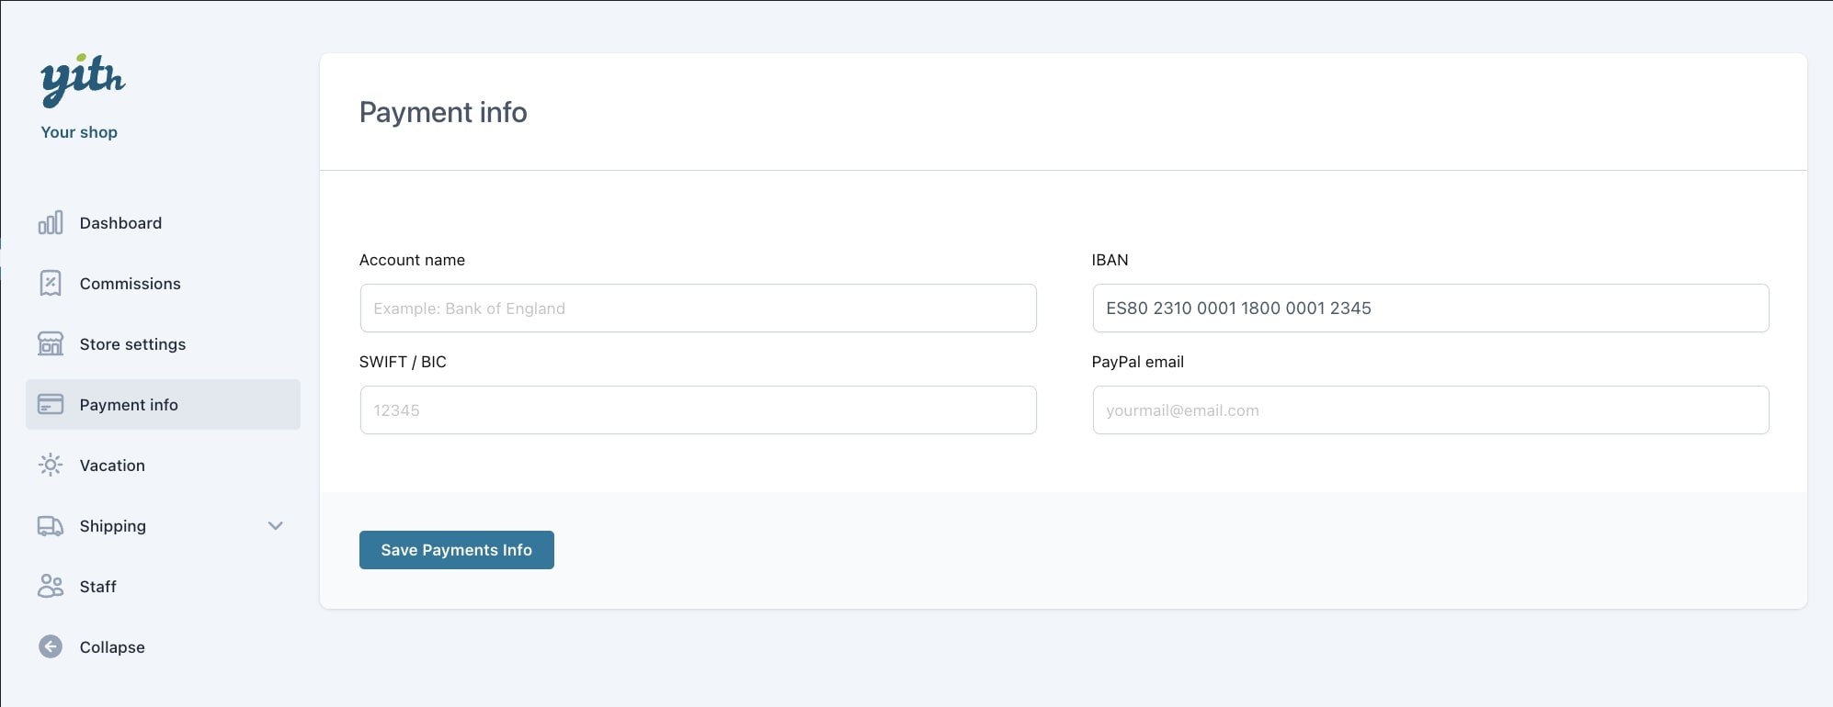Open Store settings from the sidebar
Screen dimensions: 1833x707
(x=132, y=344)
